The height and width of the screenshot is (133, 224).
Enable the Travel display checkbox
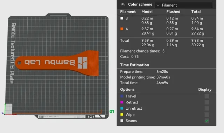pyautogui.click(x=207, y=96)
